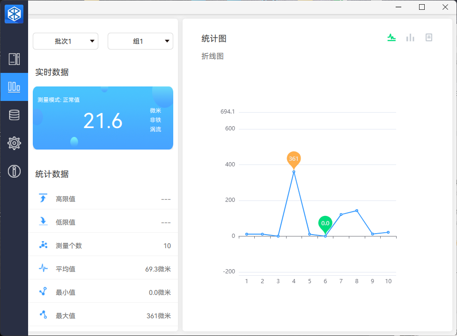Image resolution: width=457 pixels, height=336 pixels.
Task: Click the realtime value 21.6 card
Action: 103,118
